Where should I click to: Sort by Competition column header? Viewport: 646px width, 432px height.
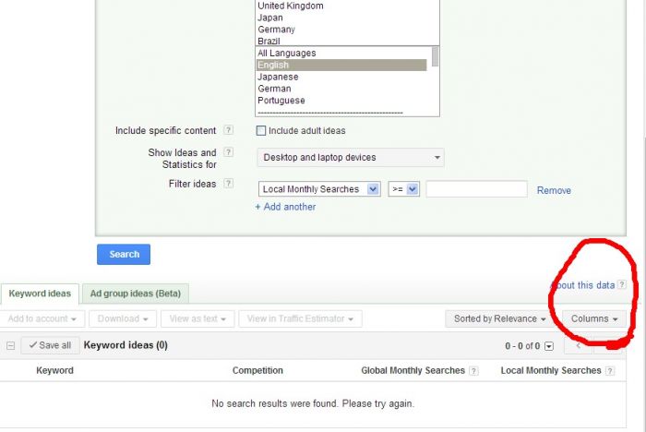[257, 370]
